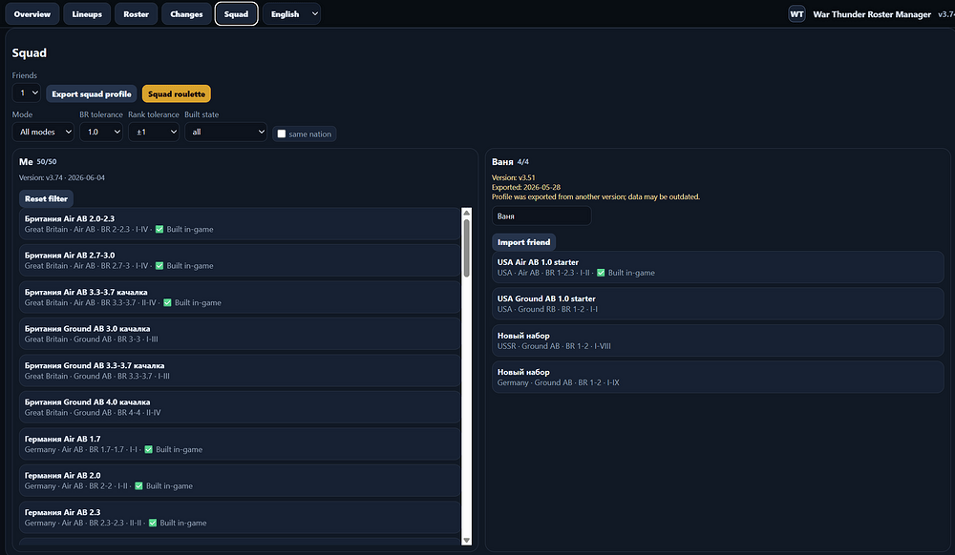
Task: Select Британия Ground AB 4.0 качалка lineup
Action: click(240, 407)
